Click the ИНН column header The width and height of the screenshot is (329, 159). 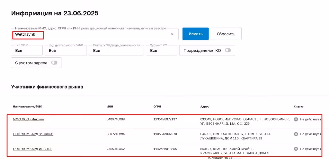[x=110, y=107]
